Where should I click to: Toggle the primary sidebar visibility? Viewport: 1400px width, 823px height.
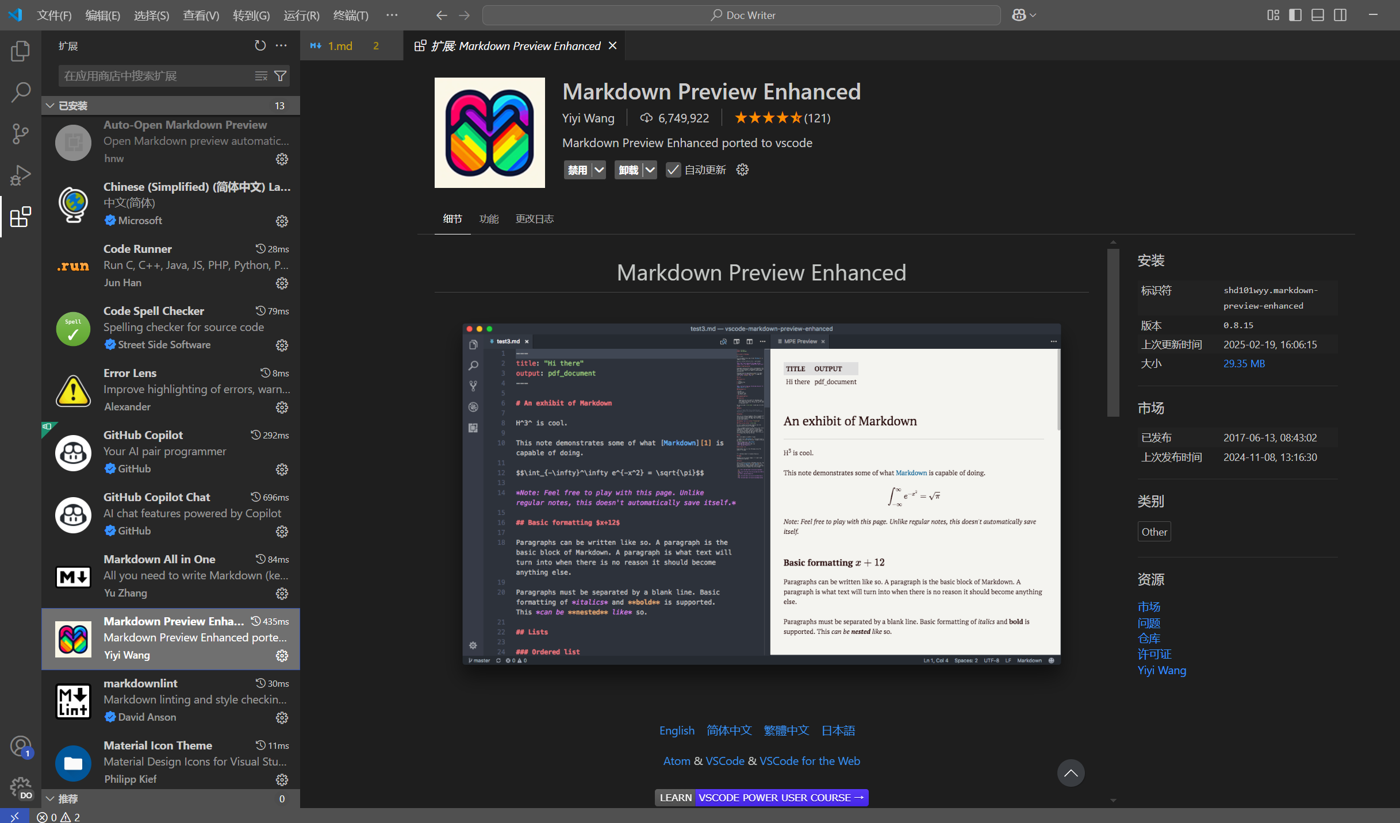coord(1295,15)
